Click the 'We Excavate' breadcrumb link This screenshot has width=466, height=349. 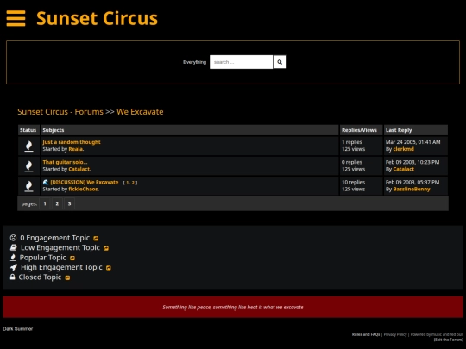[140, 112]
